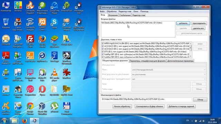Select the MKVToolNix GUI preview desktop icon
221x124 pixels.
(79, 24)
